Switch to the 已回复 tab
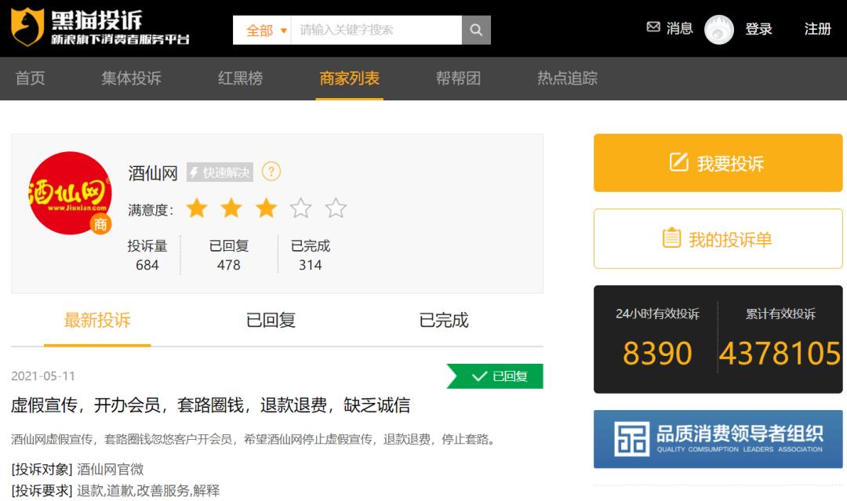Screen dimensions: 847x501 pyautogui.click(x=271, y=320)
